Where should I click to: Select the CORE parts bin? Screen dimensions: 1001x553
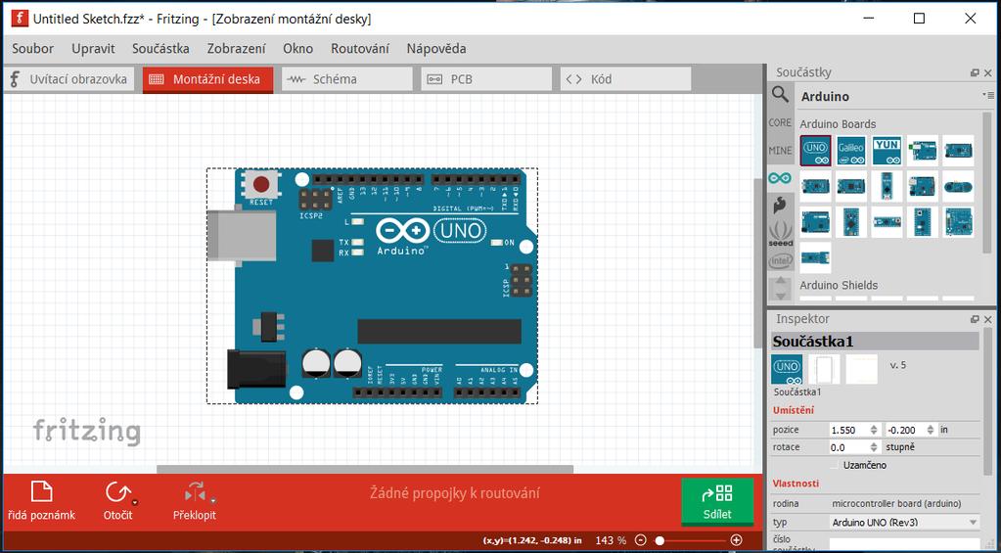(780, 122)
